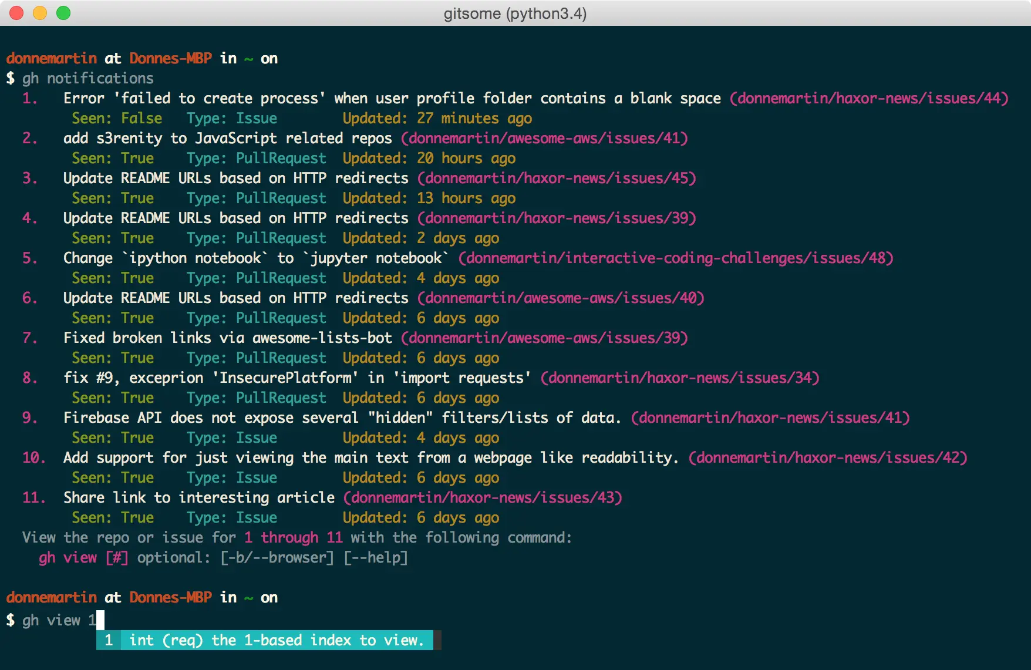Click the autocomplete suggestion for index 1
Screen dimensions: 1031x670
pyautogui.click(x=265, y=640)
